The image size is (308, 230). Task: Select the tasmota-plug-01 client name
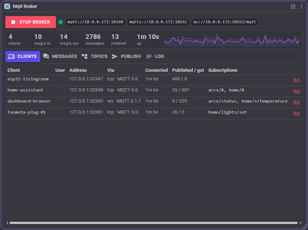tap(26, 112)
